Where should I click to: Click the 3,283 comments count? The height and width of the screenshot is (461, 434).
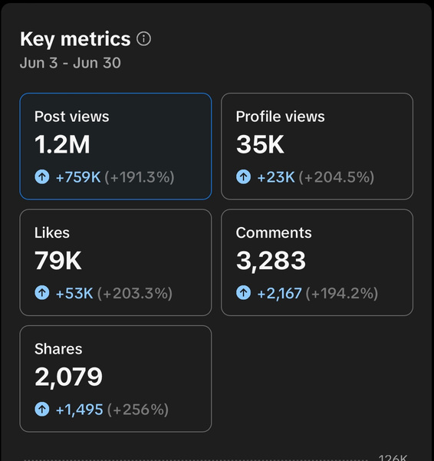tap(271, 261)
